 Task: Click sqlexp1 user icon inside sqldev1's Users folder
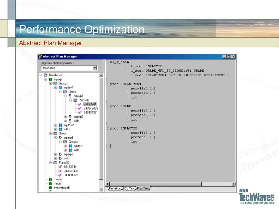[x=70, y=96]
